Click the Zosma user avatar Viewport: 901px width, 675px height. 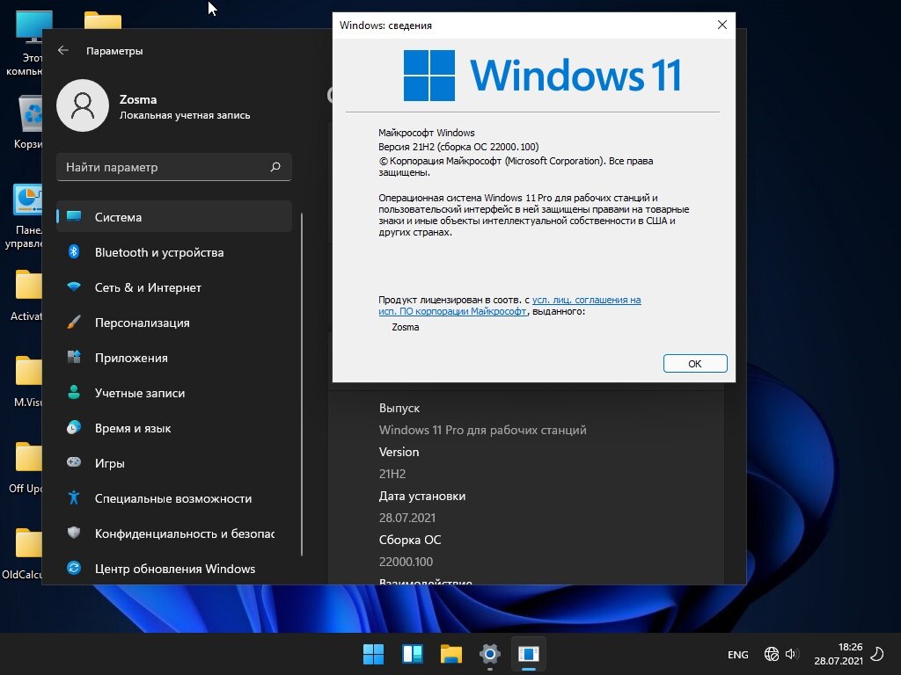coord(83,105)
